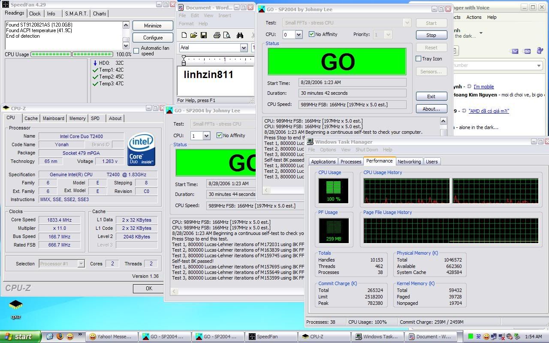
Task: Click the Save floppy icon in WordPad
Action: pyautogui.click(x=204, y=35)
